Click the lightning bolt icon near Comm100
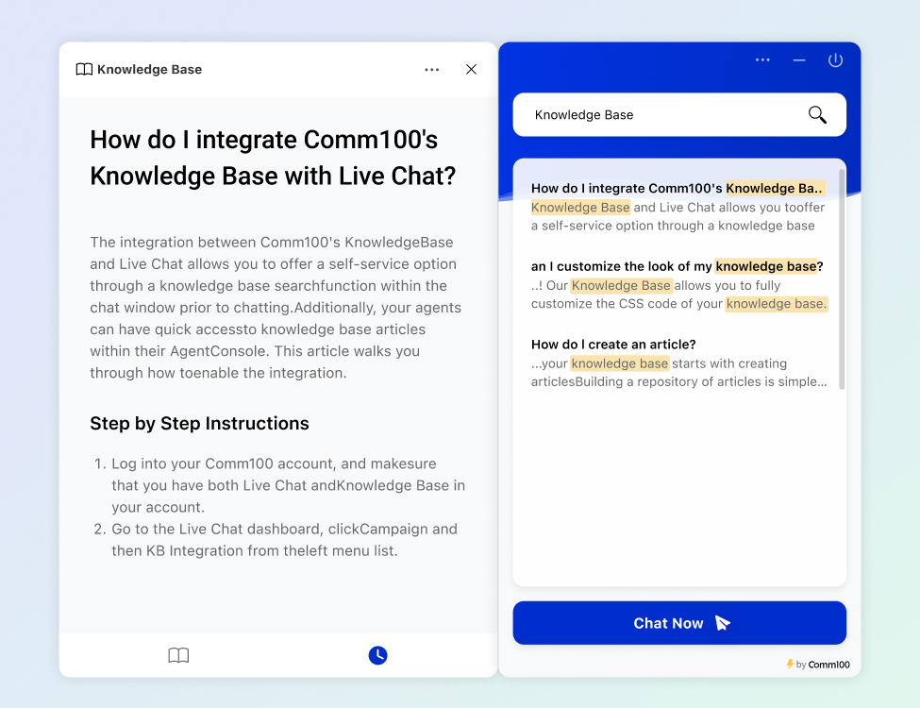The image size is (920, 708). click(x=790, y=664)
